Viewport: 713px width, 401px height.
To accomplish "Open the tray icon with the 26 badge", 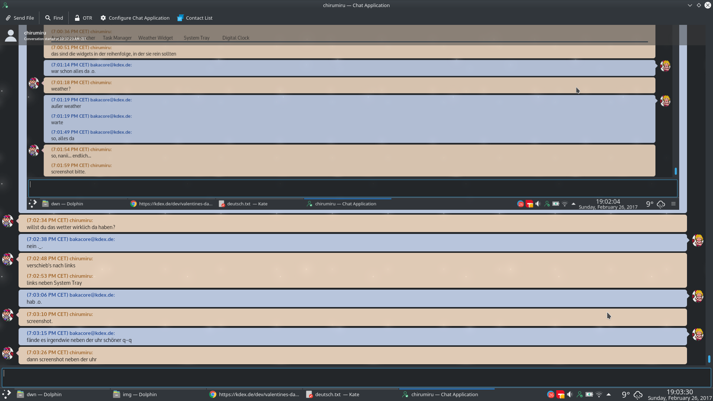I will click(551, 394).
